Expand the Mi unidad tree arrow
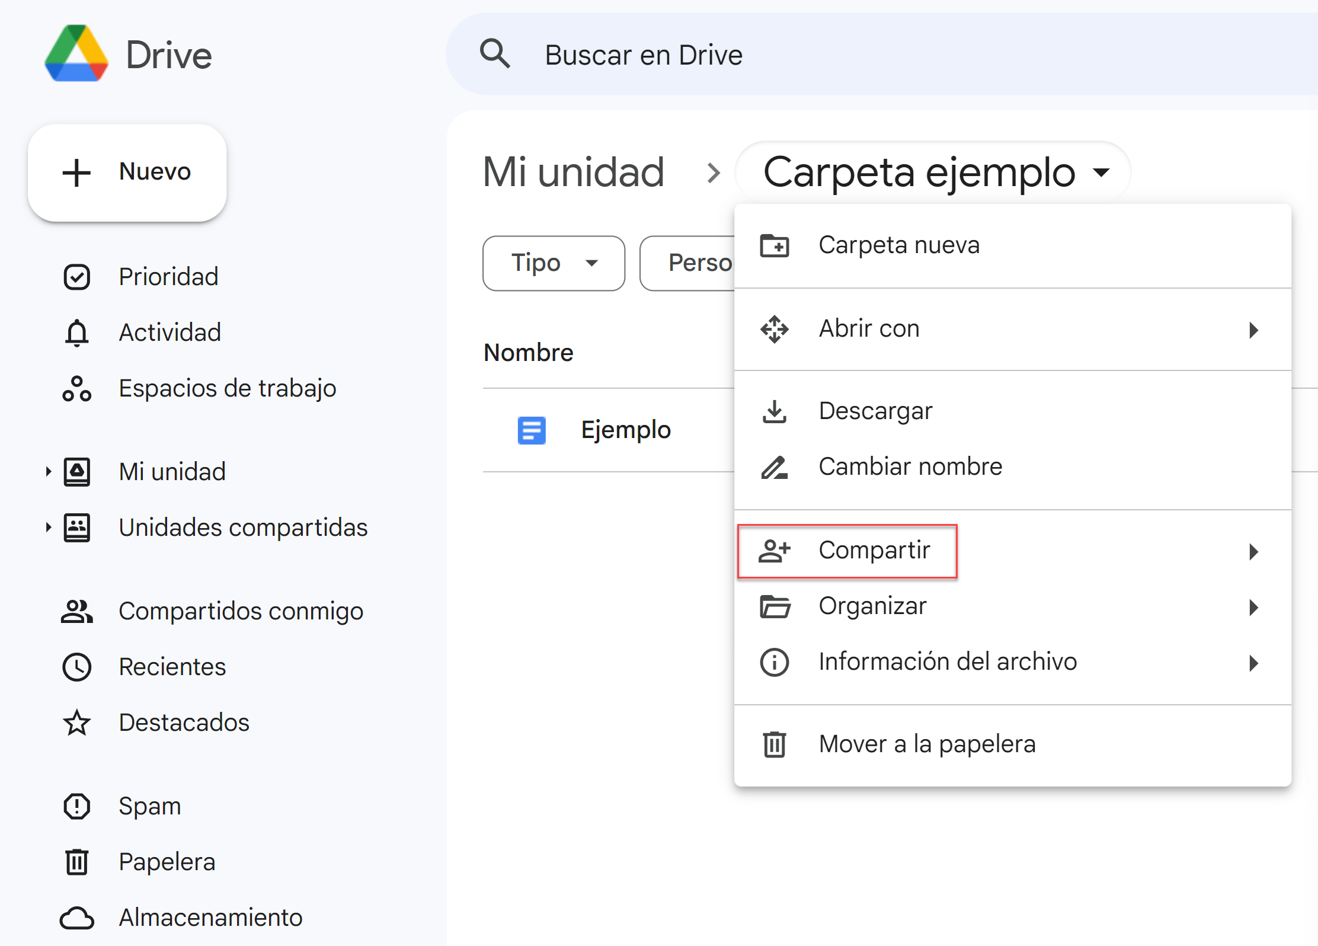 point(49,472)
